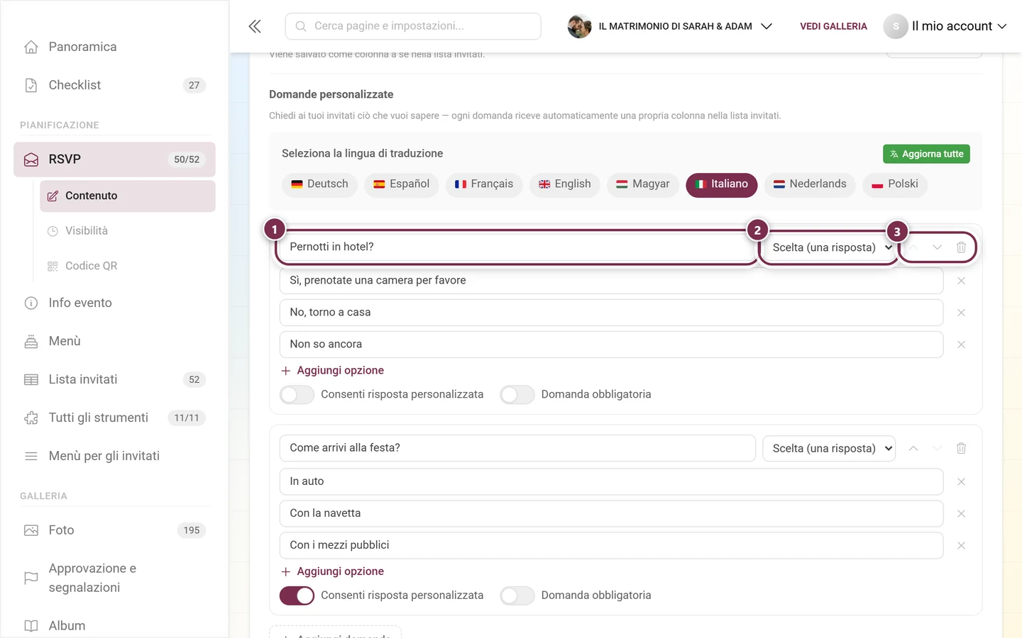
Task: Edit the "Come arrivi alla festa?" question field
Action: point(517,448)
